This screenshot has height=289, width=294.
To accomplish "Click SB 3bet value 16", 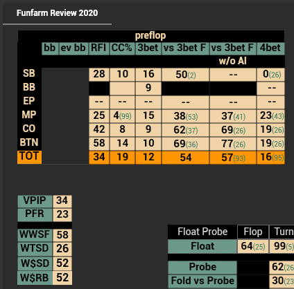I will point(148,75).
